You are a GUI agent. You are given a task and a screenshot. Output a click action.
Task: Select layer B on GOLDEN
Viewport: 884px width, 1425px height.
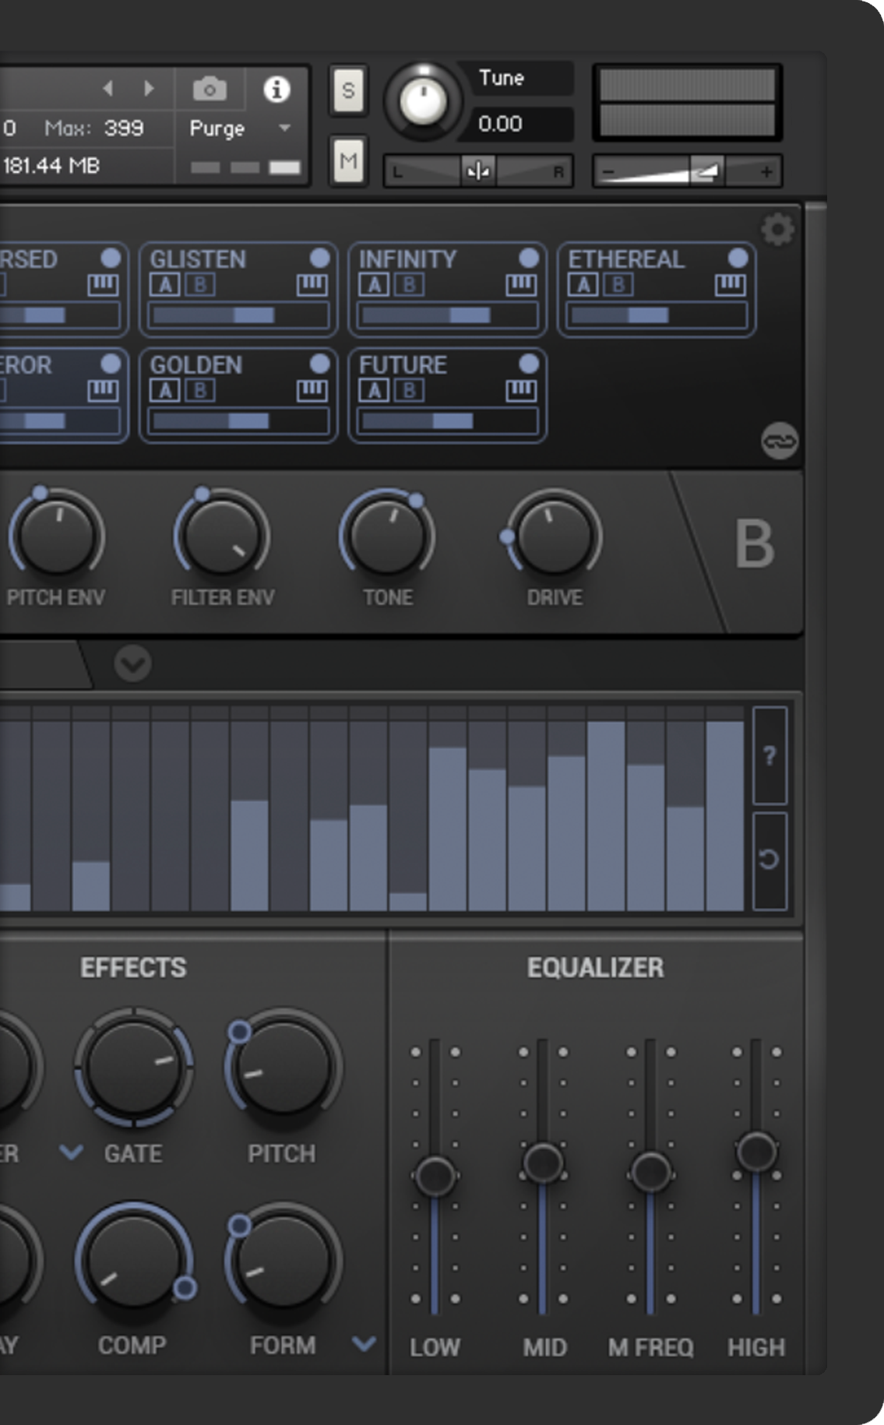200,390
